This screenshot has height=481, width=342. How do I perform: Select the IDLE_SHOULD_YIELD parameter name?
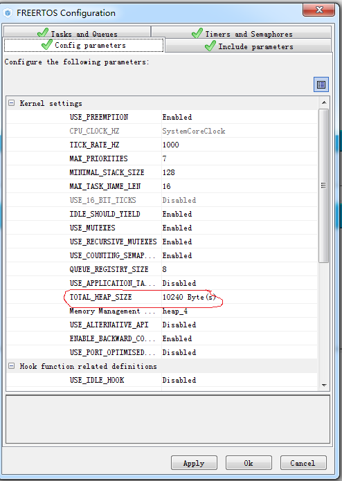point(105,214)
